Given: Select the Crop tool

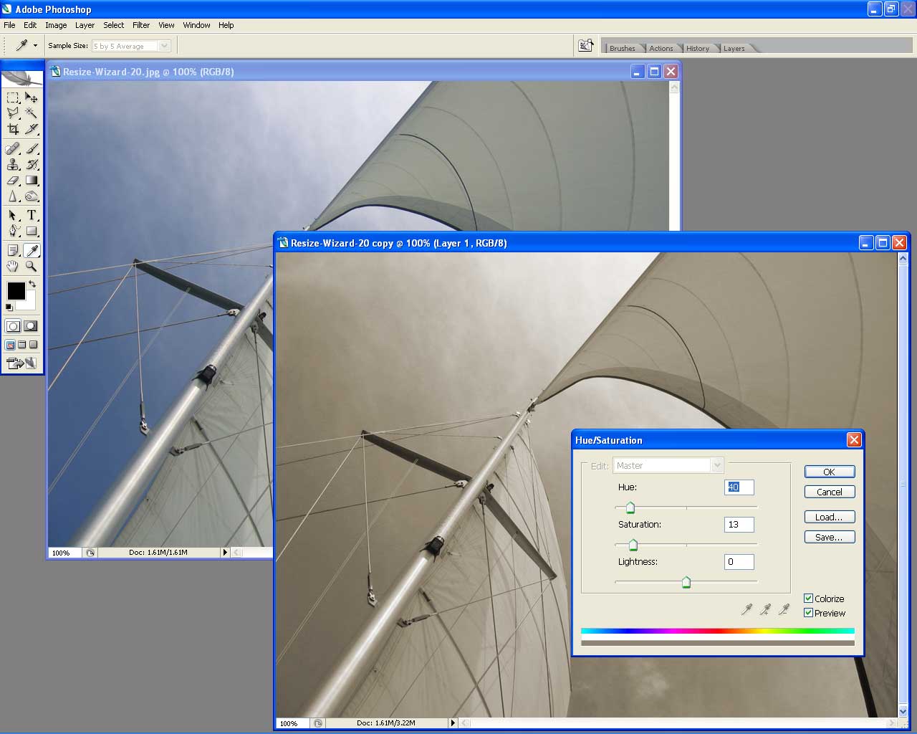Looking at the screenshot, I should pyautogui.click(x=13, y=129).
